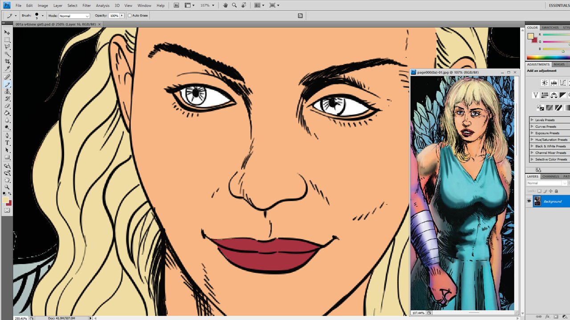Expand Hue/Saturation Presets

coord(532,140)
